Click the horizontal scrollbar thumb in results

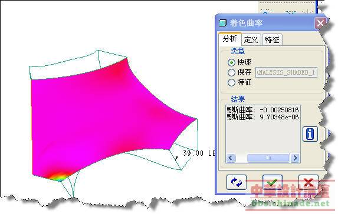(x=268, y=158)
